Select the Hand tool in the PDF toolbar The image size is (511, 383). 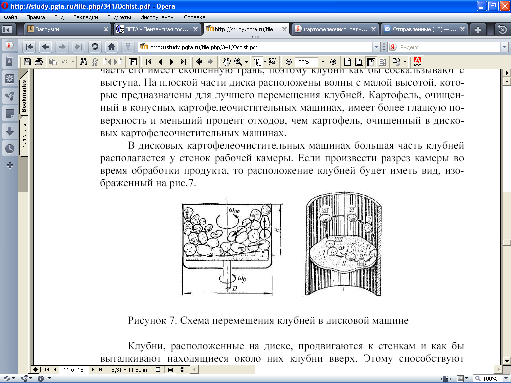pos(227,62)
